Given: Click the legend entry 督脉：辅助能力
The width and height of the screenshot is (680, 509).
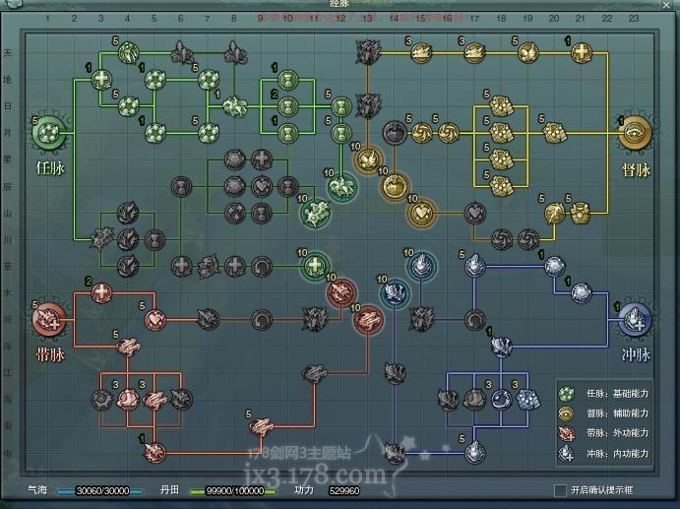Looking at the screenshot, I should coord(604,414).
